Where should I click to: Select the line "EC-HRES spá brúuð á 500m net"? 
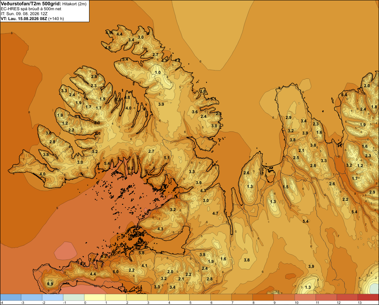coord(31,9)
